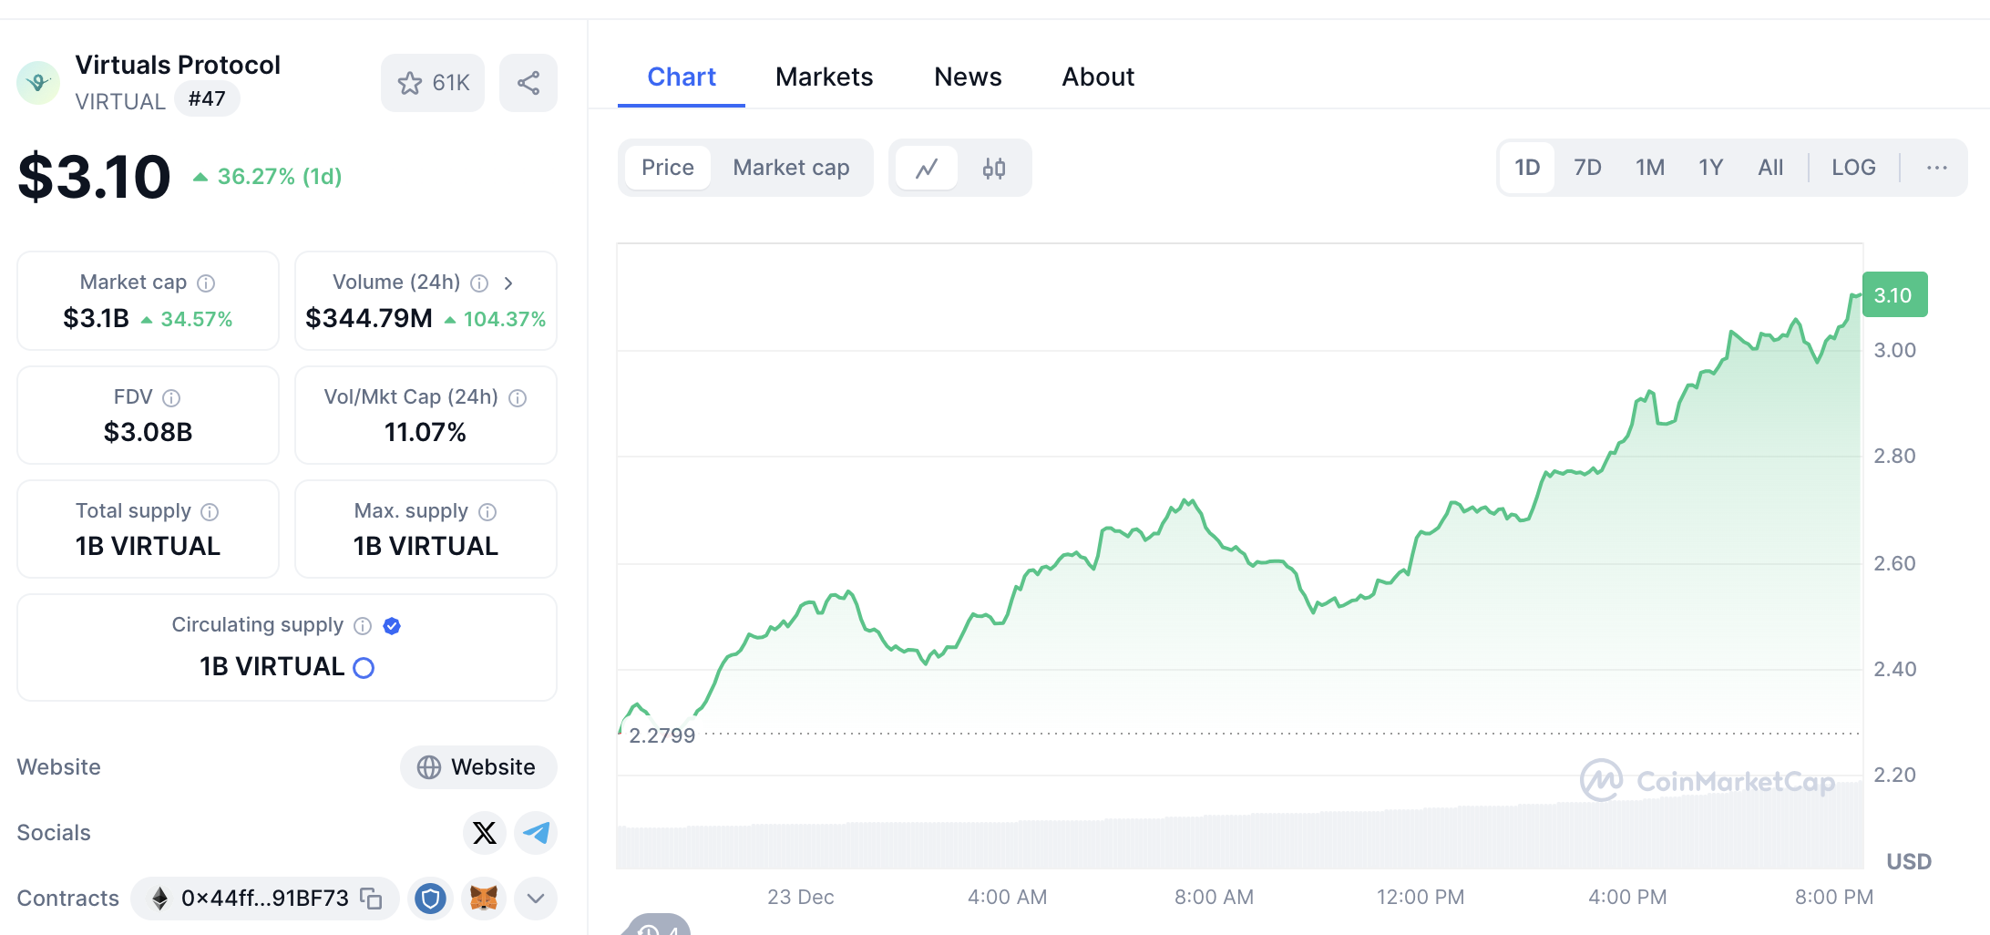Click the 3.10 current price label on chart

[x=1894, y=295]
